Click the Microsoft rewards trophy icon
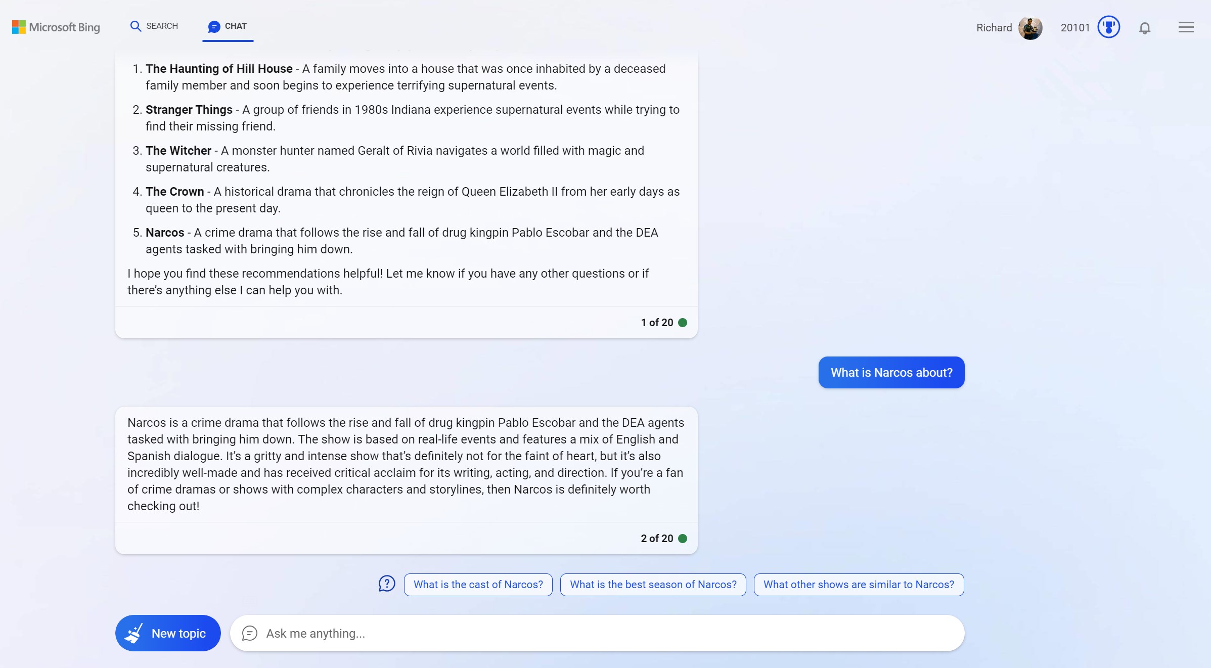The height and width of the screenshot is (668, 1211). (1109, 27)
